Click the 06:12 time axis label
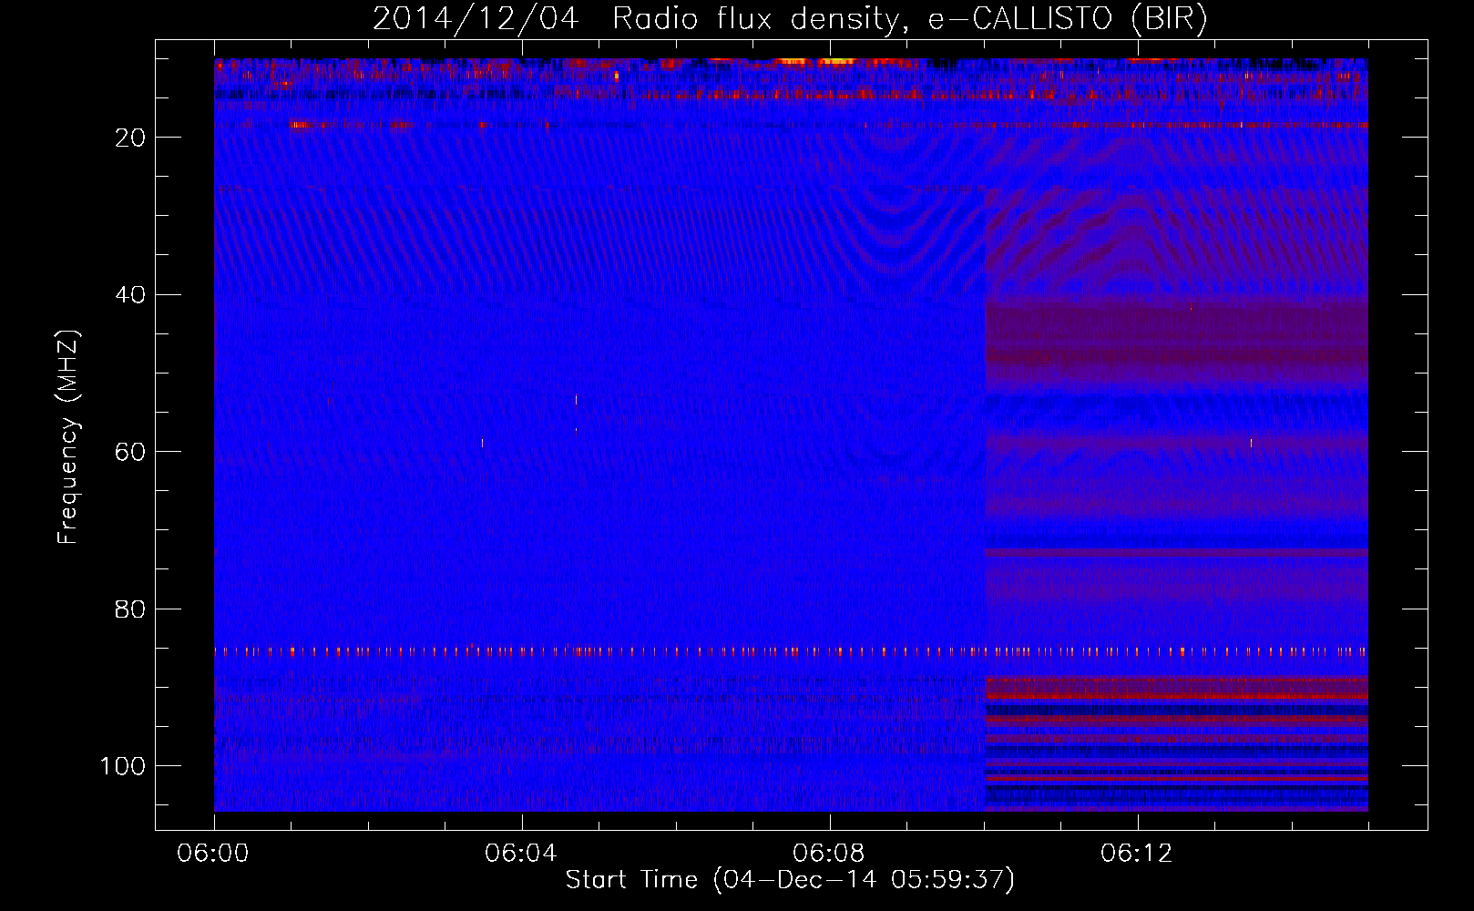 [x=1137, y=854]
